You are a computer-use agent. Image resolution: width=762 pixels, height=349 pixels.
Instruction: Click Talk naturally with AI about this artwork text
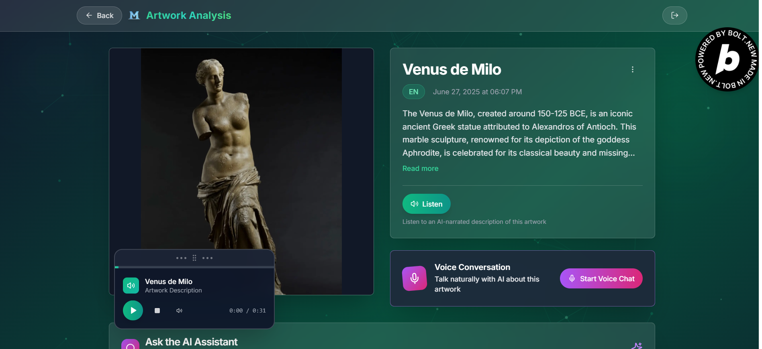pyautogui.click(x=487, y=284)
